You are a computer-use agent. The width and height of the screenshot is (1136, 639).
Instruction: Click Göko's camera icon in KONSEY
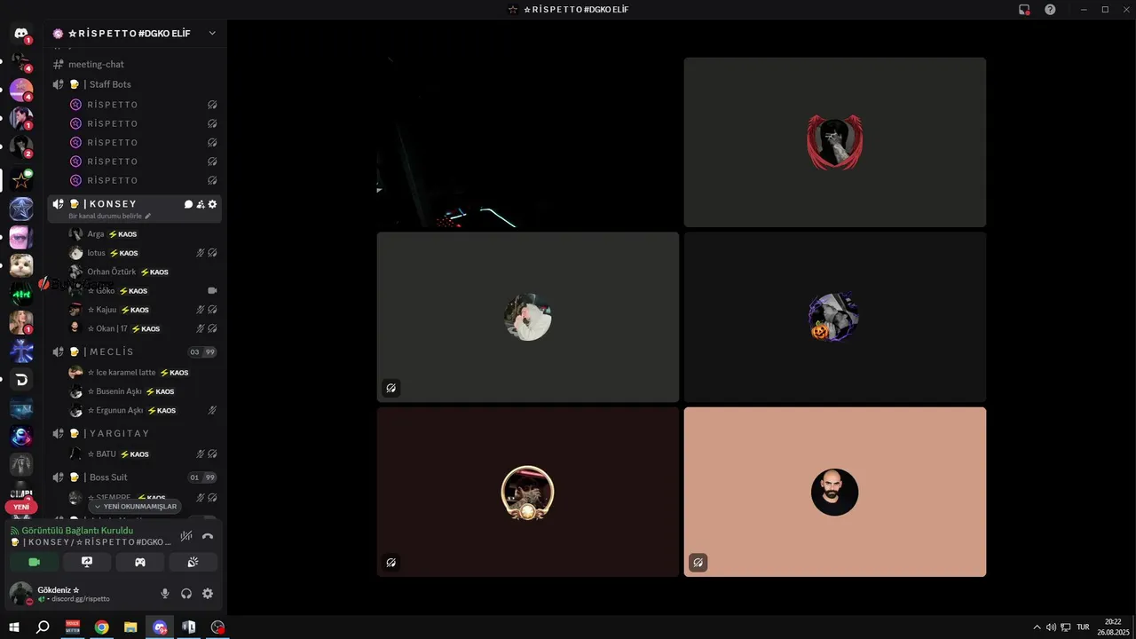[212, 290]
